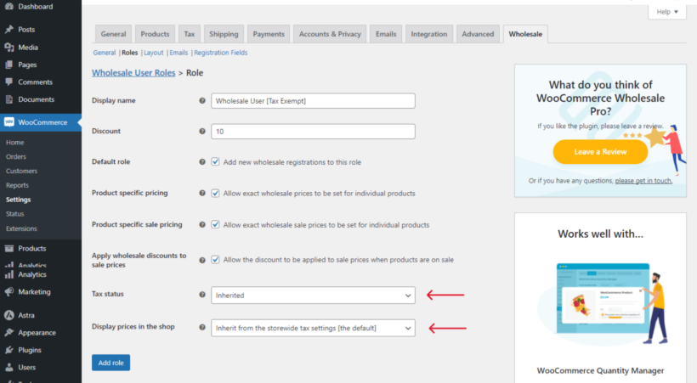The image size is (697, 383).
Task: Switch to the Integration tab
Action: (429, 34)
